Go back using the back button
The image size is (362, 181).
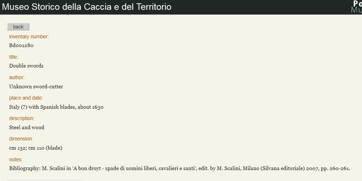pyautogui.click(x=18, y=27)
